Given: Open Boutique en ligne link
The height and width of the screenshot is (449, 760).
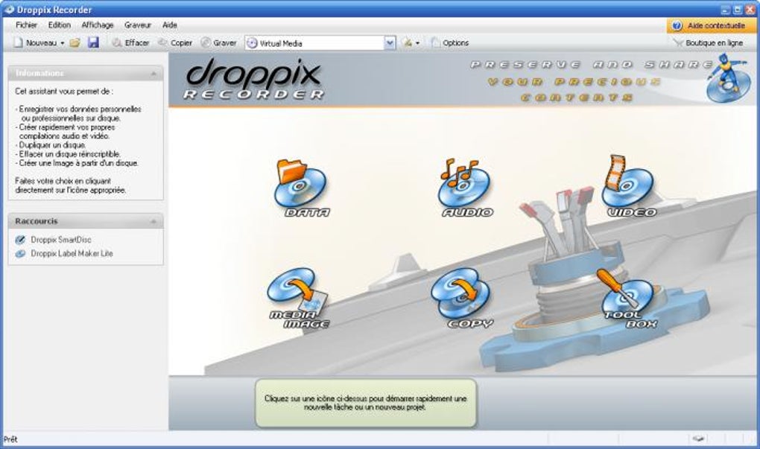Looking at the screenshot, I should tap(709, 43).
